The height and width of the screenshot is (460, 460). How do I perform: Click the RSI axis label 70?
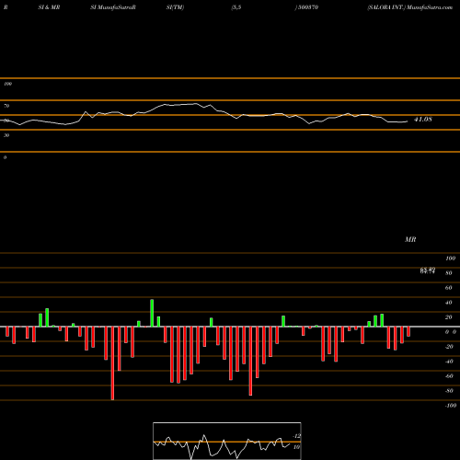pos(6,106)
